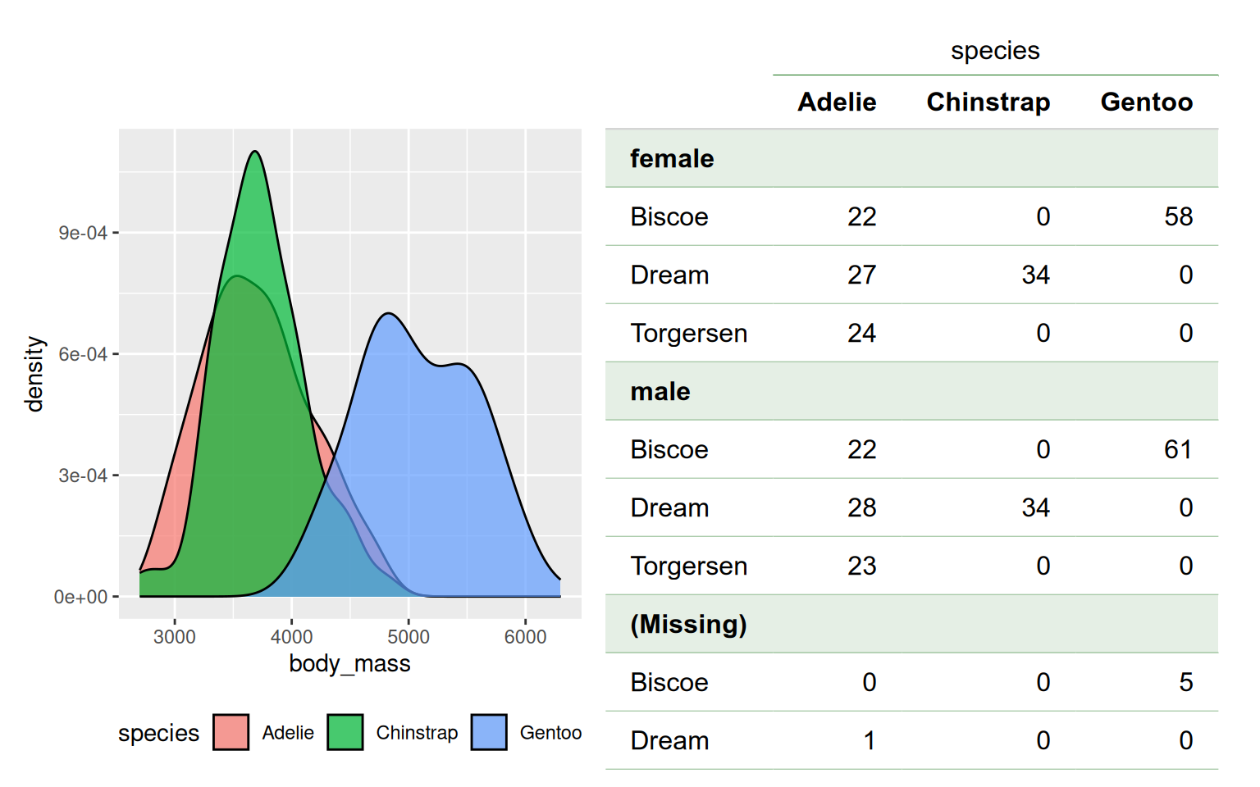Select the Chinstrap column header
Viewport: 1260px width, 787px height.
[x=988, y=102]
